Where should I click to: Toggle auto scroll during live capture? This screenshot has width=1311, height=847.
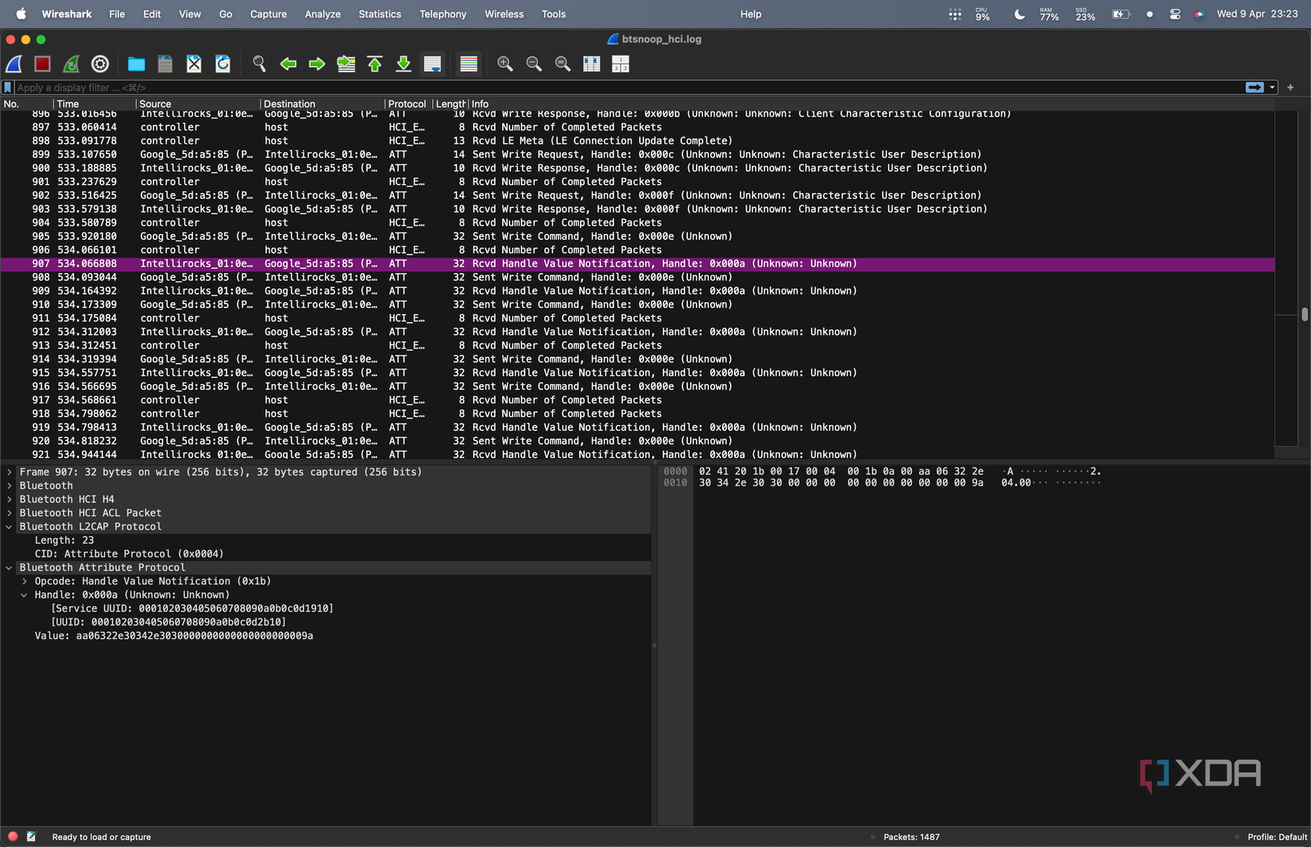coord(432,64)
